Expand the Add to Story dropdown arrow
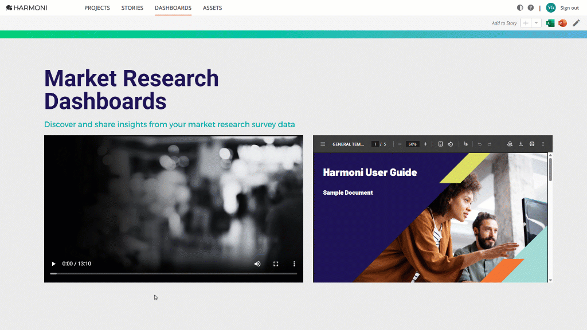Image resolution: width=587 pixels, height=330 pixels. [536, 23]
